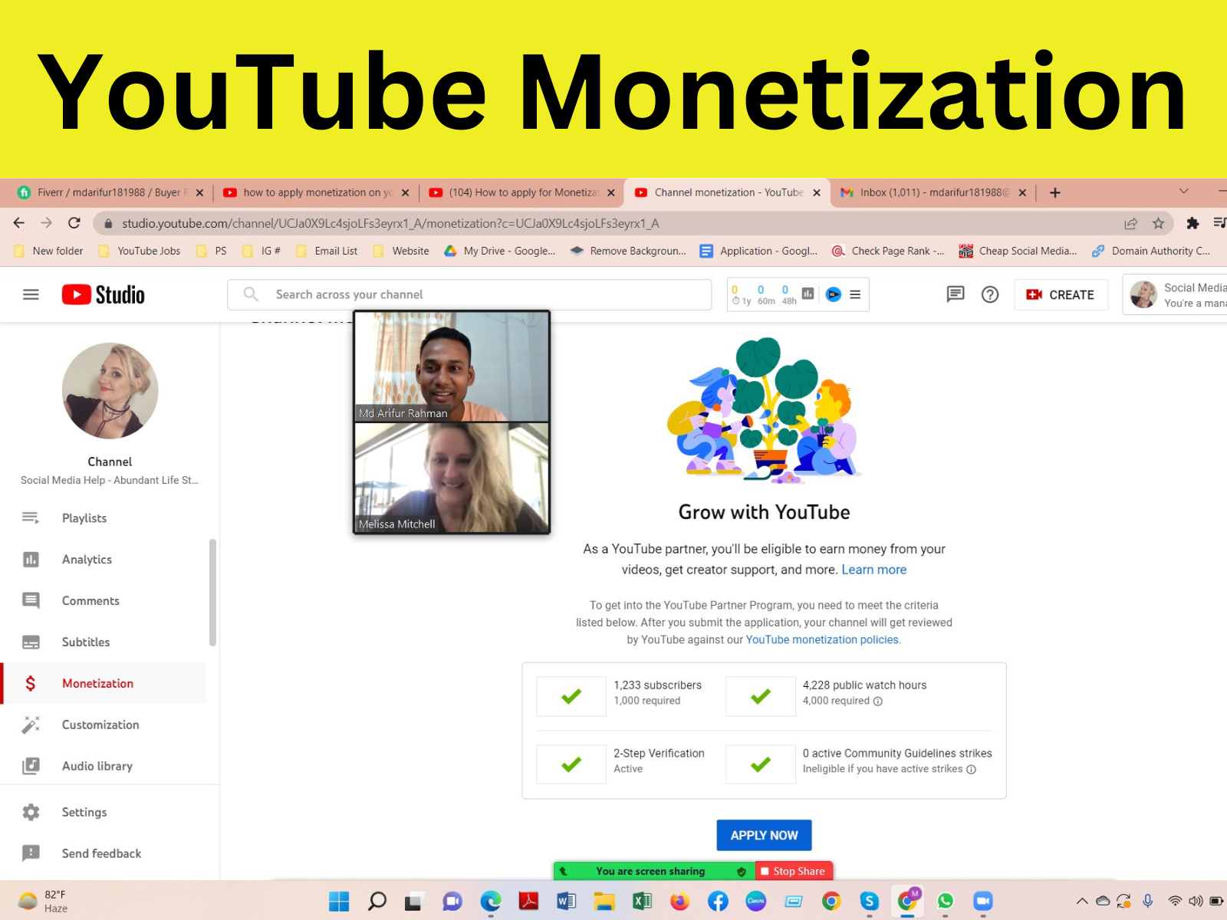Screen dimensions: 1227x920
Task: Click the share page icon in address bar
Action: click(1130, 223)
